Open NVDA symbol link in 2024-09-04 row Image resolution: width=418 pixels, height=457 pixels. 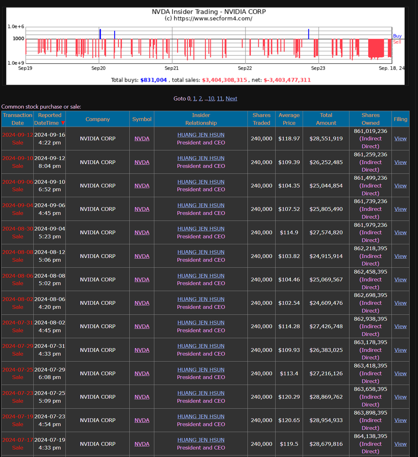coord(142,209)
